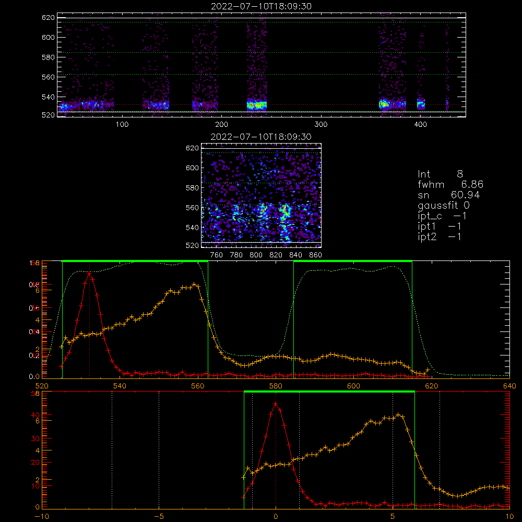Click the x-axis label 860 under middle image
Image resolution: width=522 pixels, height=522 pixels.
(x=316, y=255)
